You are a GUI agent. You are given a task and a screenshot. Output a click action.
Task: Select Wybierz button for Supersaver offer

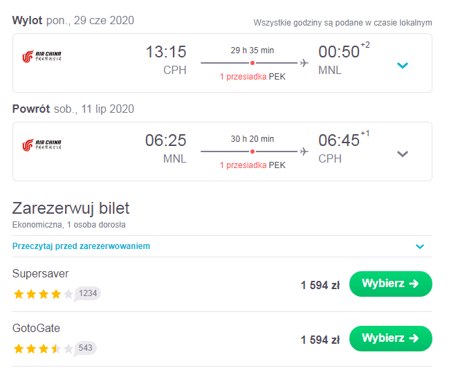(x=391, y=284)
